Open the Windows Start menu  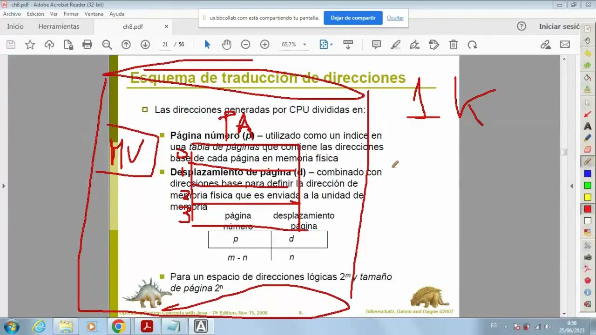coord(11,327)
